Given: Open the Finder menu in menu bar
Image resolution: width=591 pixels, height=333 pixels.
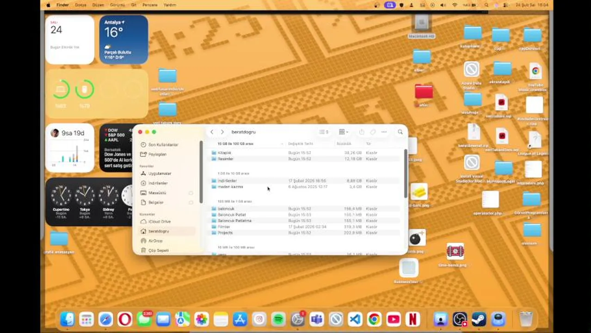Looking at the screenshot, I should [62, 5].
